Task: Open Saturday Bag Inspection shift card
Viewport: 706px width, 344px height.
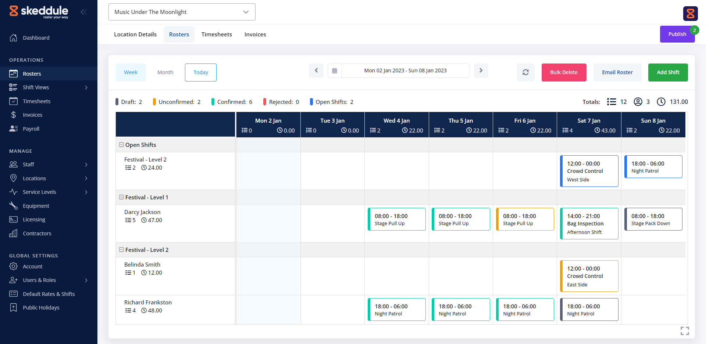Action: pos(589,224)
